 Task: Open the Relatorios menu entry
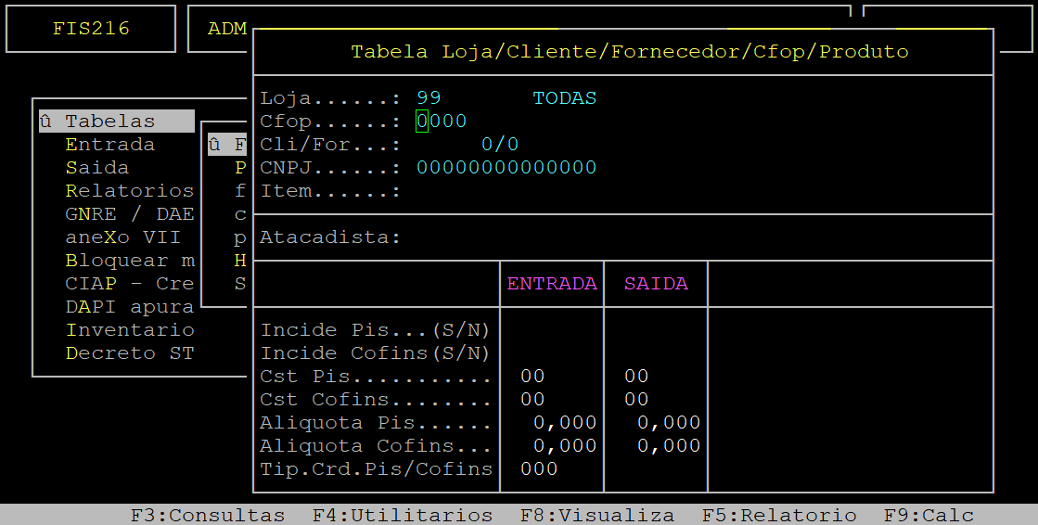[129, 191]
